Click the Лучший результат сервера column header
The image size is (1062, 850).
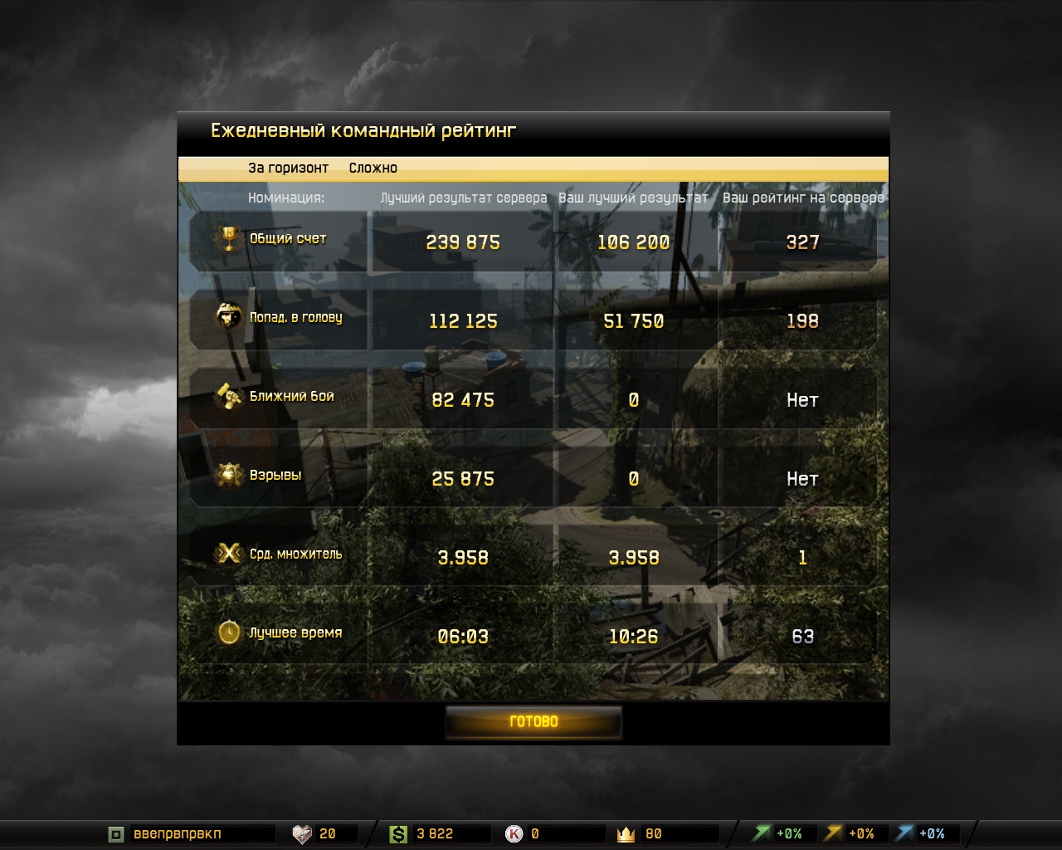click(x=463, y=198)
